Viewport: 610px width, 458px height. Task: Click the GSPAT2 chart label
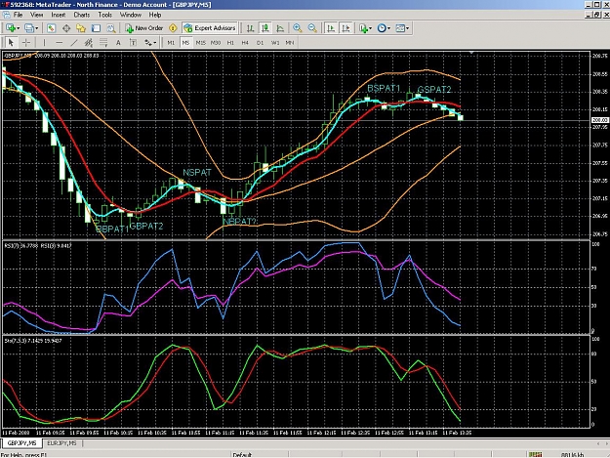coord(434,90)
